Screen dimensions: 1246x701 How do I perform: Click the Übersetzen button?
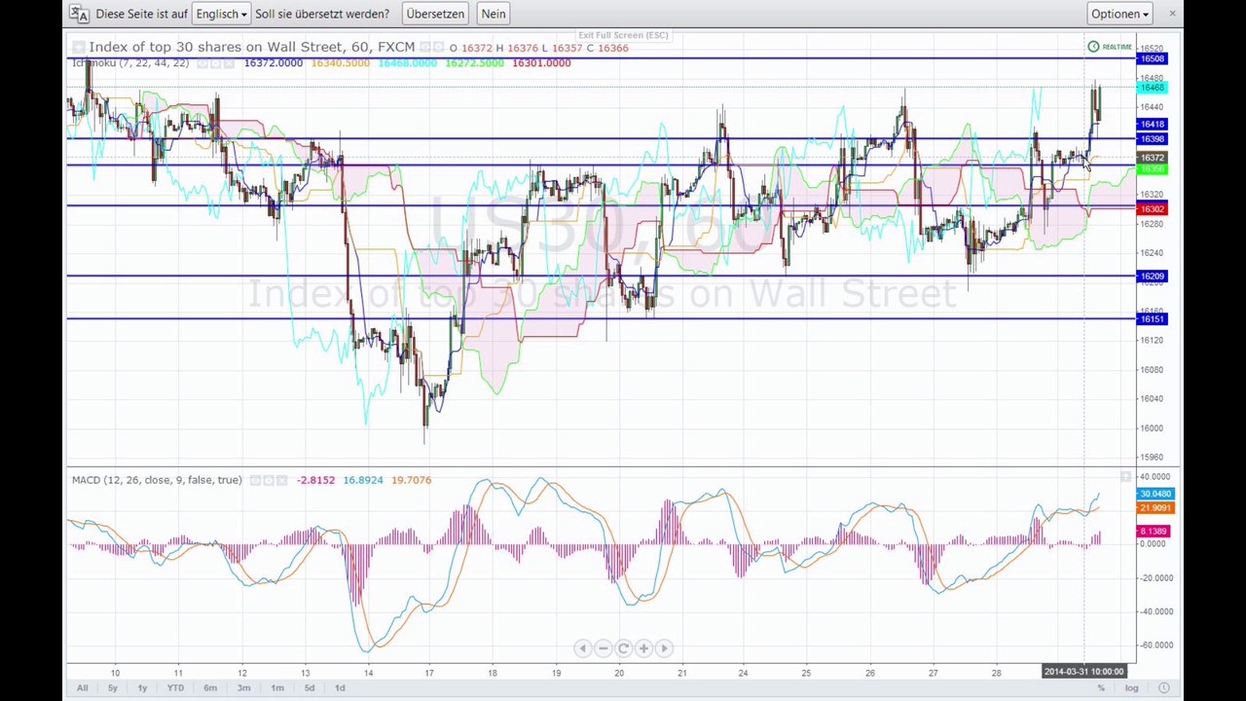435,14
